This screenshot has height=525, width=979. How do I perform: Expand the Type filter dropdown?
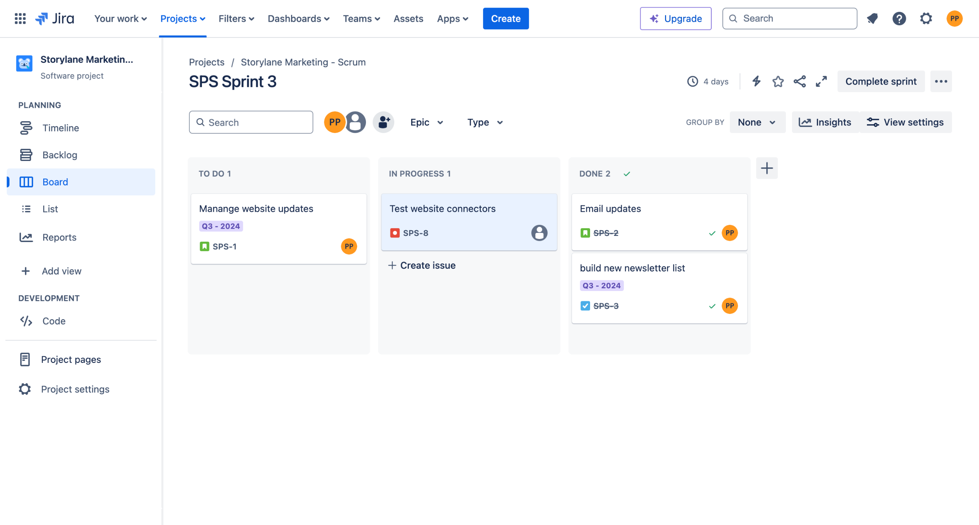pos(485,122)
